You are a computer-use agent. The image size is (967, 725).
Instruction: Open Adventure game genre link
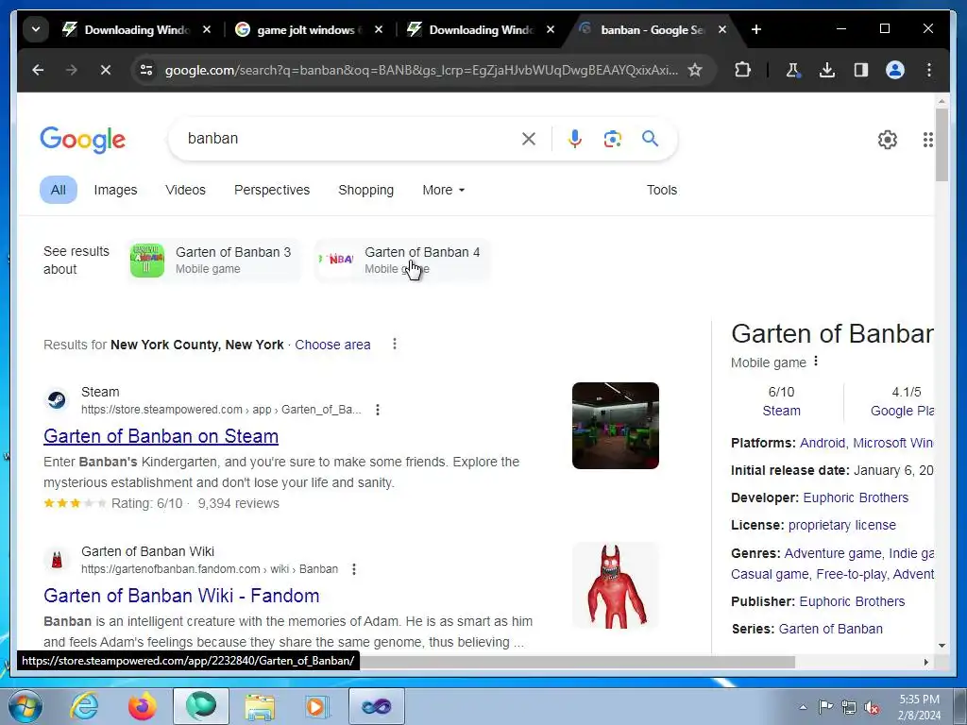point(831,553)
